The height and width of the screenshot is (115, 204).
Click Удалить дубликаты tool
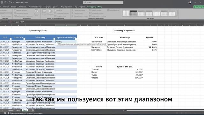(x=21, y=13)
